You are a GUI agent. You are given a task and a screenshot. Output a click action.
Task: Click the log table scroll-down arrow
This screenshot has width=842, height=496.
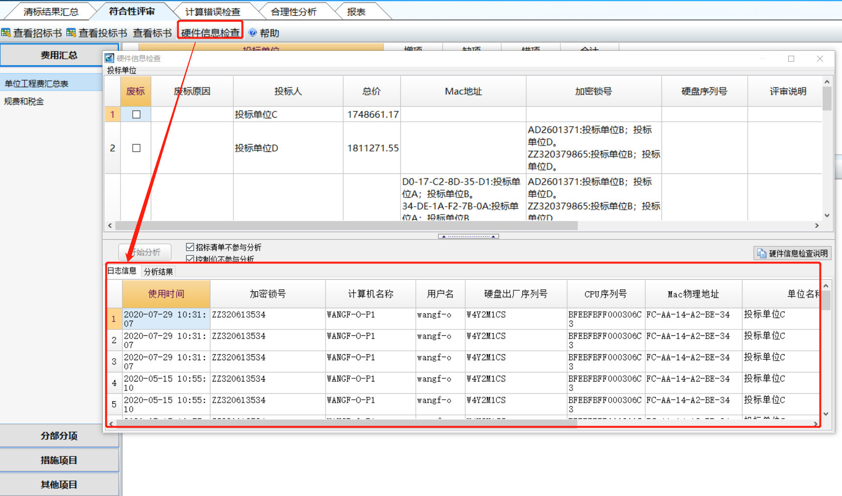tap(826, 413)
